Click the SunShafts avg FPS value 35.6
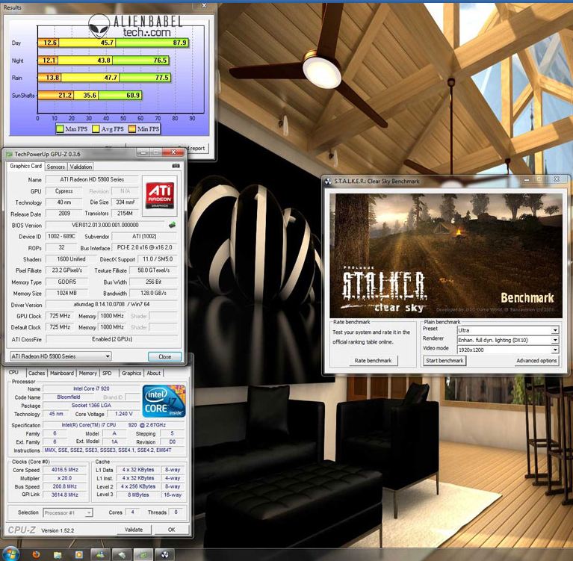This screenshot has height=561, width=573. 90,96
